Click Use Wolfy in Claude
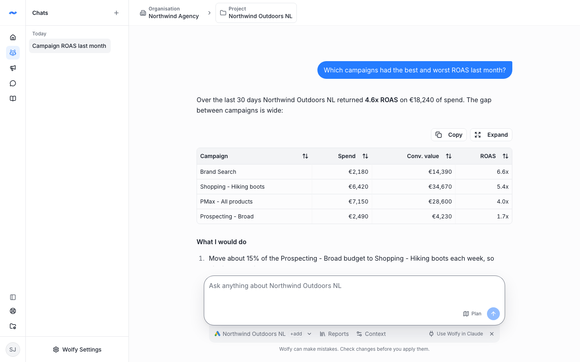Image resolution: width=580 pixels, height=362 pixels. click(x=456, y=334)
